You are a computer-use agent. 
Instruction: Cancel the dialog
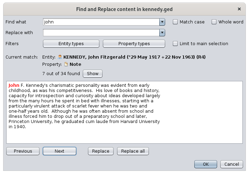232,164
